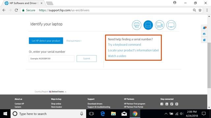Click the scrollbar down arrow

[209, 107]
